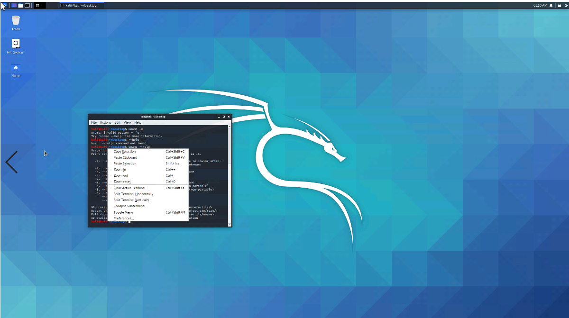Open the terminal View menu
The width and height of the screenshot is (569, 318).
point(128,122)
